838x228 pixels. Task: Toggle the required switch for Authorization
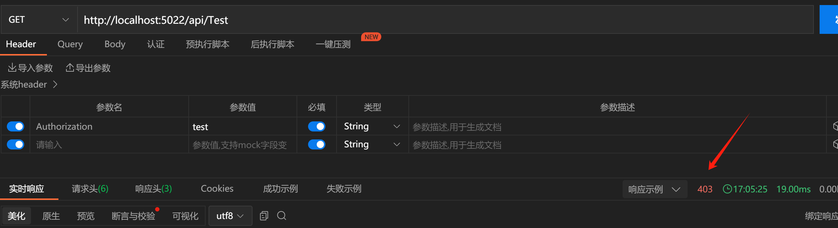click(x=317, y=126)
